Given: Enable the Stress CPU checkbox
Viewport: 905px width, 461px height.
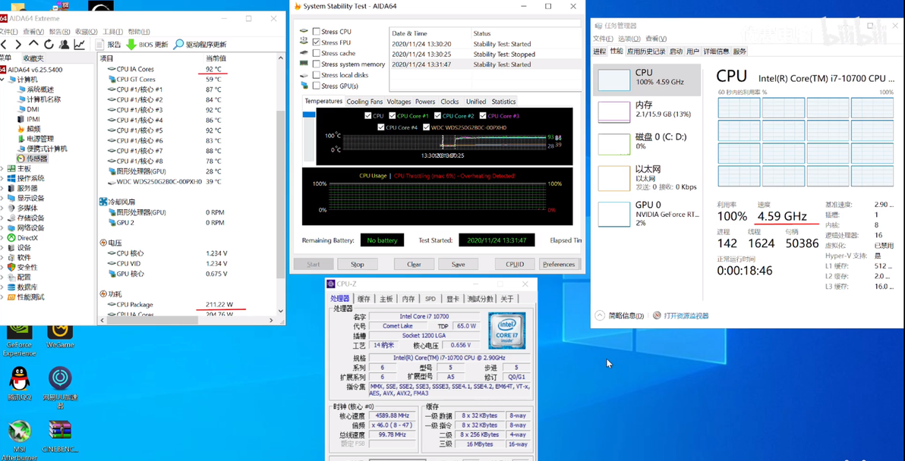Looking at the screenshot, I should (317, 32).
